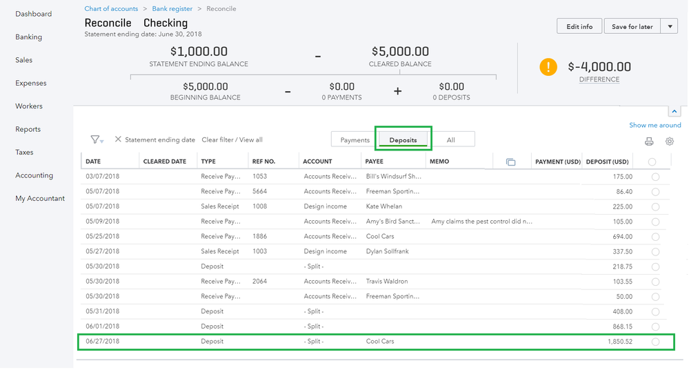Sort by Date column header
689x370 pixels.
tap(93, 162)
